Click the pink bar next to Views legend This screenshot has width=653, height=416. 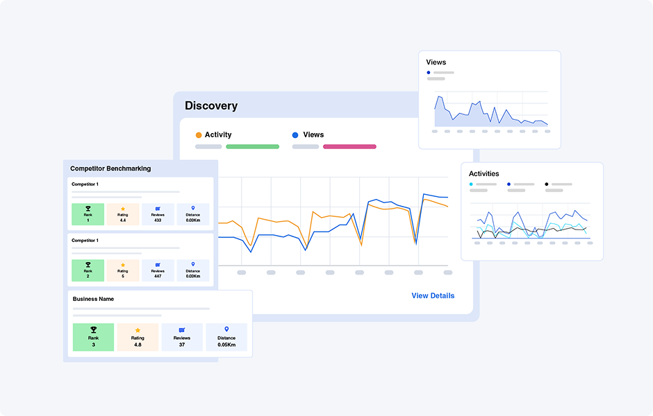349,147
